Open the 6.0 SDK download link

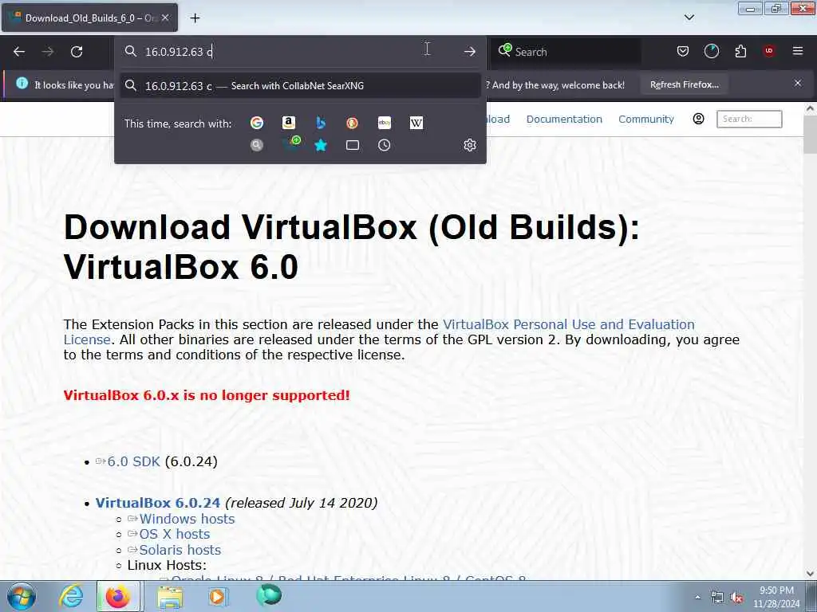click(133, 461)
